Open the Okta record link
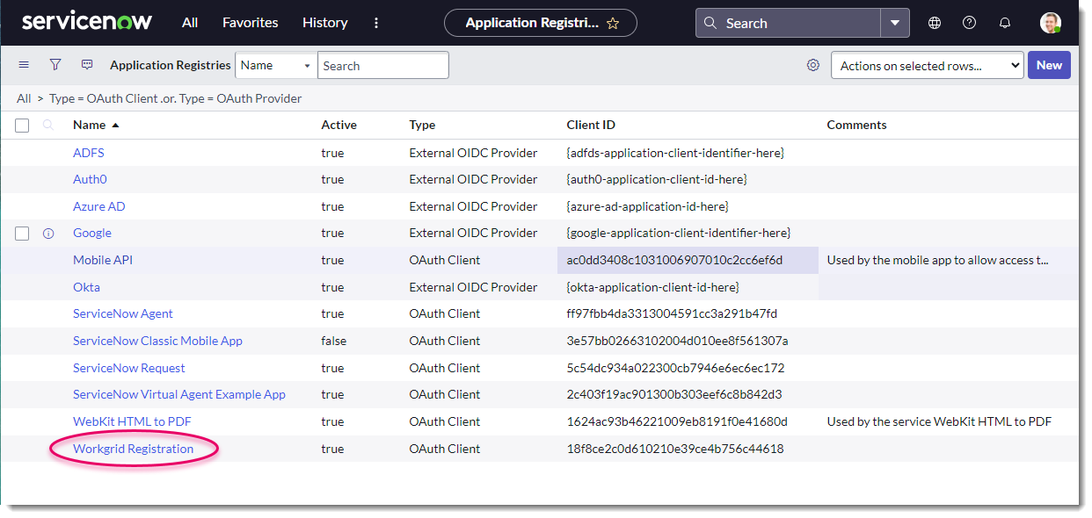The width and height of the screenshot is (1092, 518). click(x=86, y=287)
